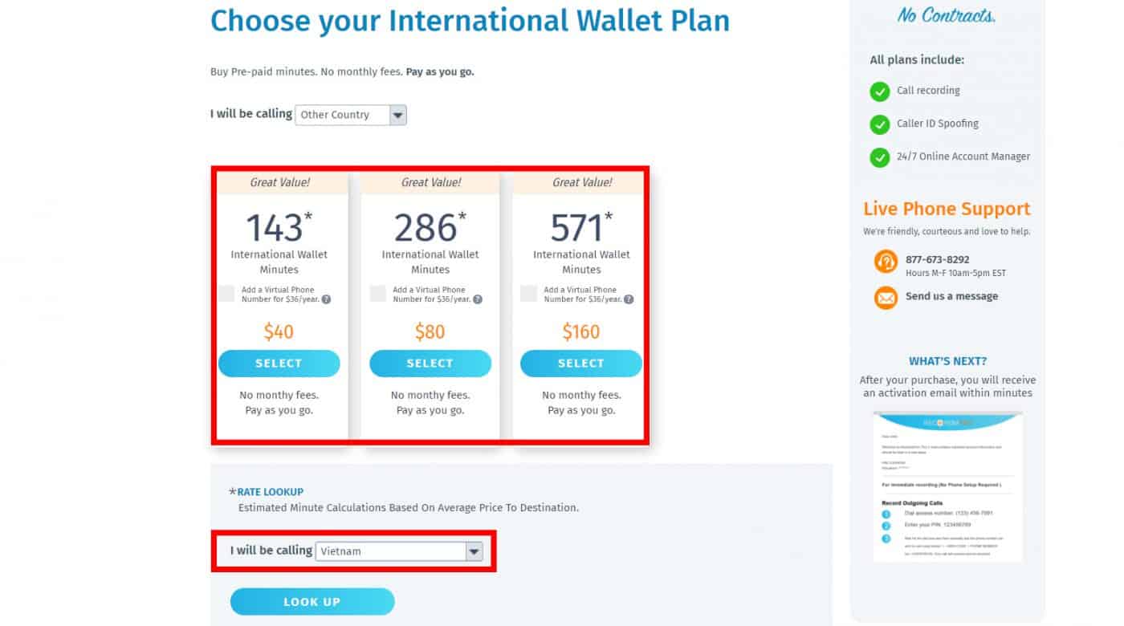Click help icon in the $160 plan
The width and height of the screenshot is (1124, 626).
(629, 299)
